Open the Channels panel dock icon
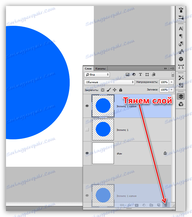This screenshot has height=217, width=192. click(x=181, y=104)
